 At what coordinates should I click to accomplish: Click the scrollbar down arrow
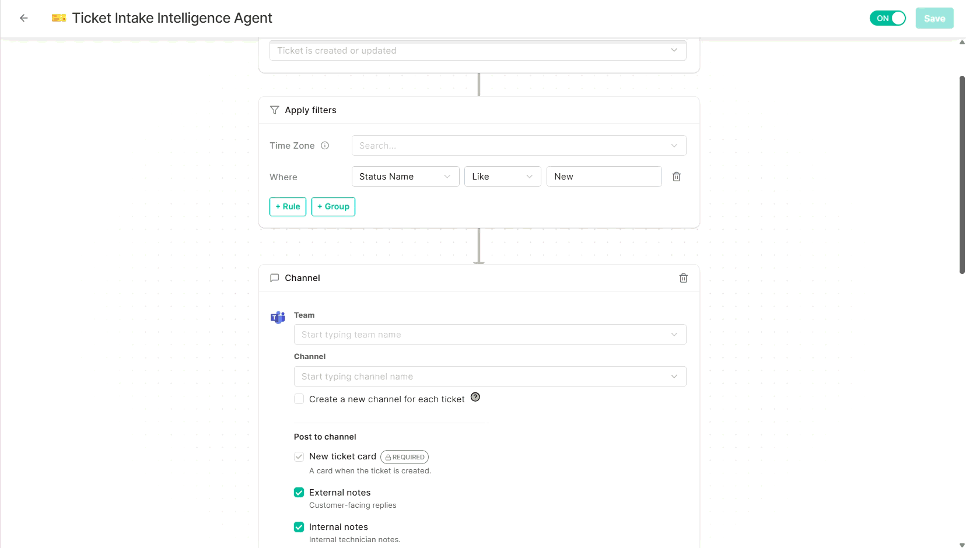(962, 545)
